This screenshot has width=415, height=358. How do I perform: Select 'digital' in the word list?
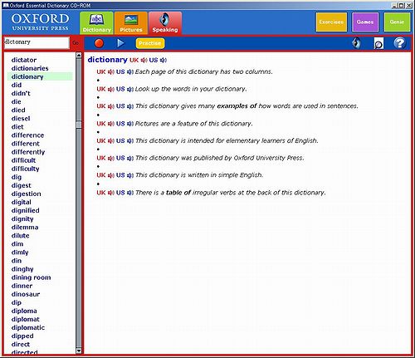22,202
